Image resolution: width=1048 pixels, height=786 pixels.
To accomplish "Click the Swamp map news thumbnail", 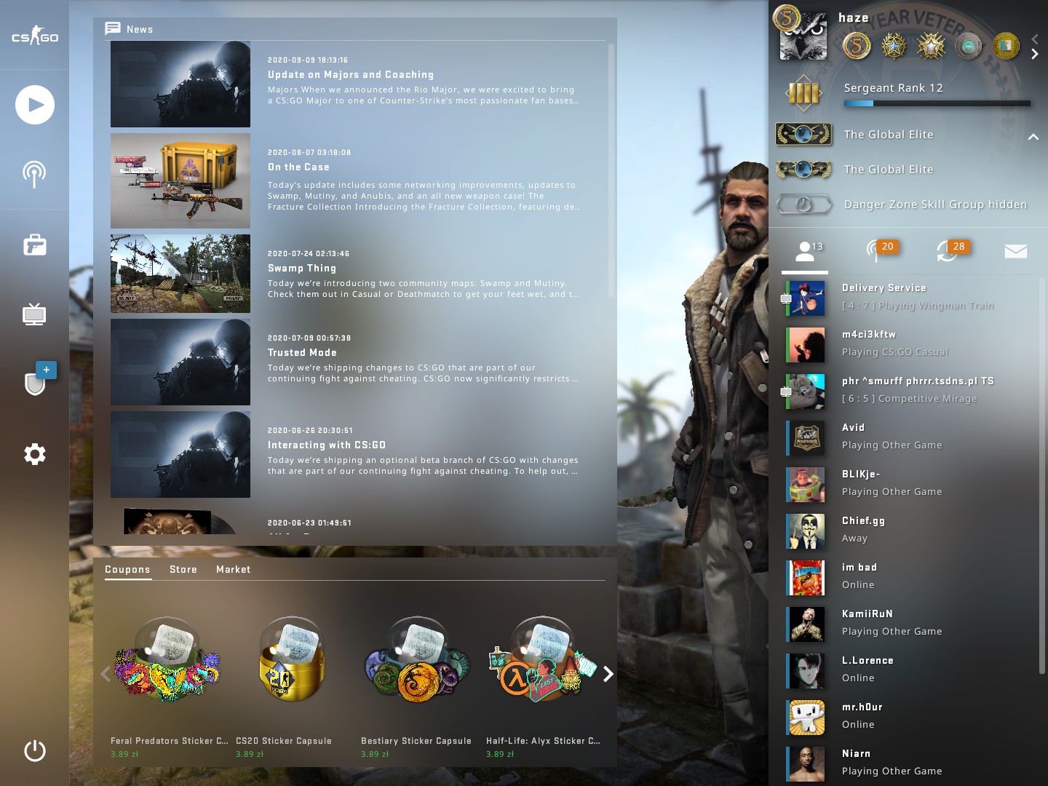I will [x=180, y=274].
